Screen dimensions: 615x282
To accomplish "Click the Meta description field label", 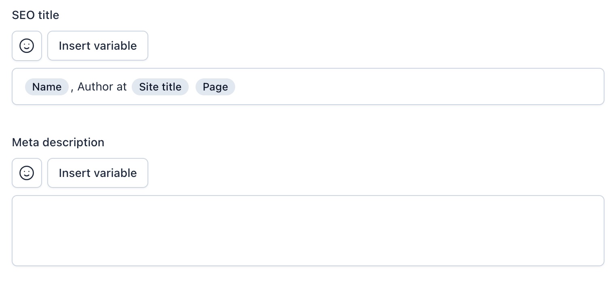I will (58, 142).
